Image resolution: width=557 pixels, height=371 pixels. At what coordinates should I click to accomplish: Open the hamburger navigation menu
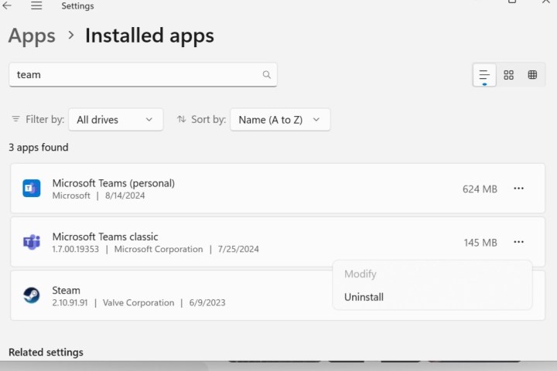(x=36, y=6)
